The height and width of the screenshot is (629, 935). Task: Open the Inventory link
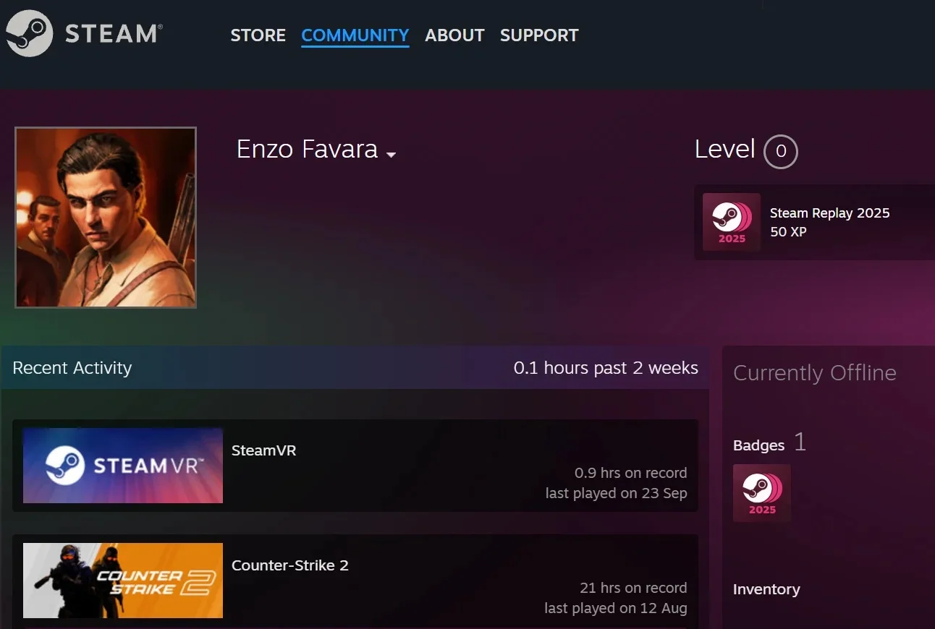click(766, 589)
